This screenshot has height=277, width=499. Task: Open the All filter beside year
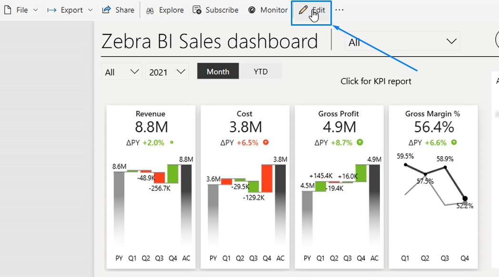(122, 72)
